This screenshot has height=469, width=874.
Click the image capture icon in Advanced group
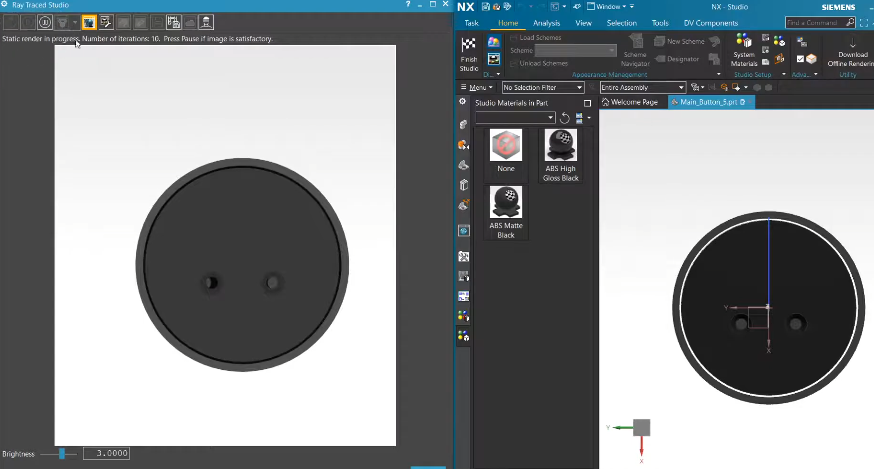click(802, 42)
